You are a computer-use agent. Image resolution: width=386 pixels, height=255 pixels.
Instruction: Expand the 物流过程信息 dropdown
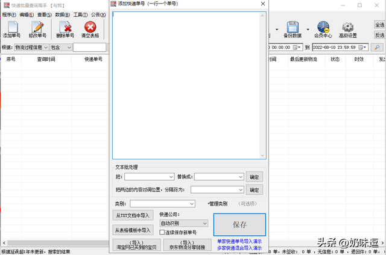pos(46,48)
